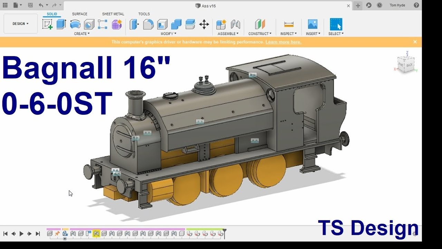The height and width of the screenshot is (249, 442).
Task: Jump to timeline beginning
Action: click(x=6, y=234)
